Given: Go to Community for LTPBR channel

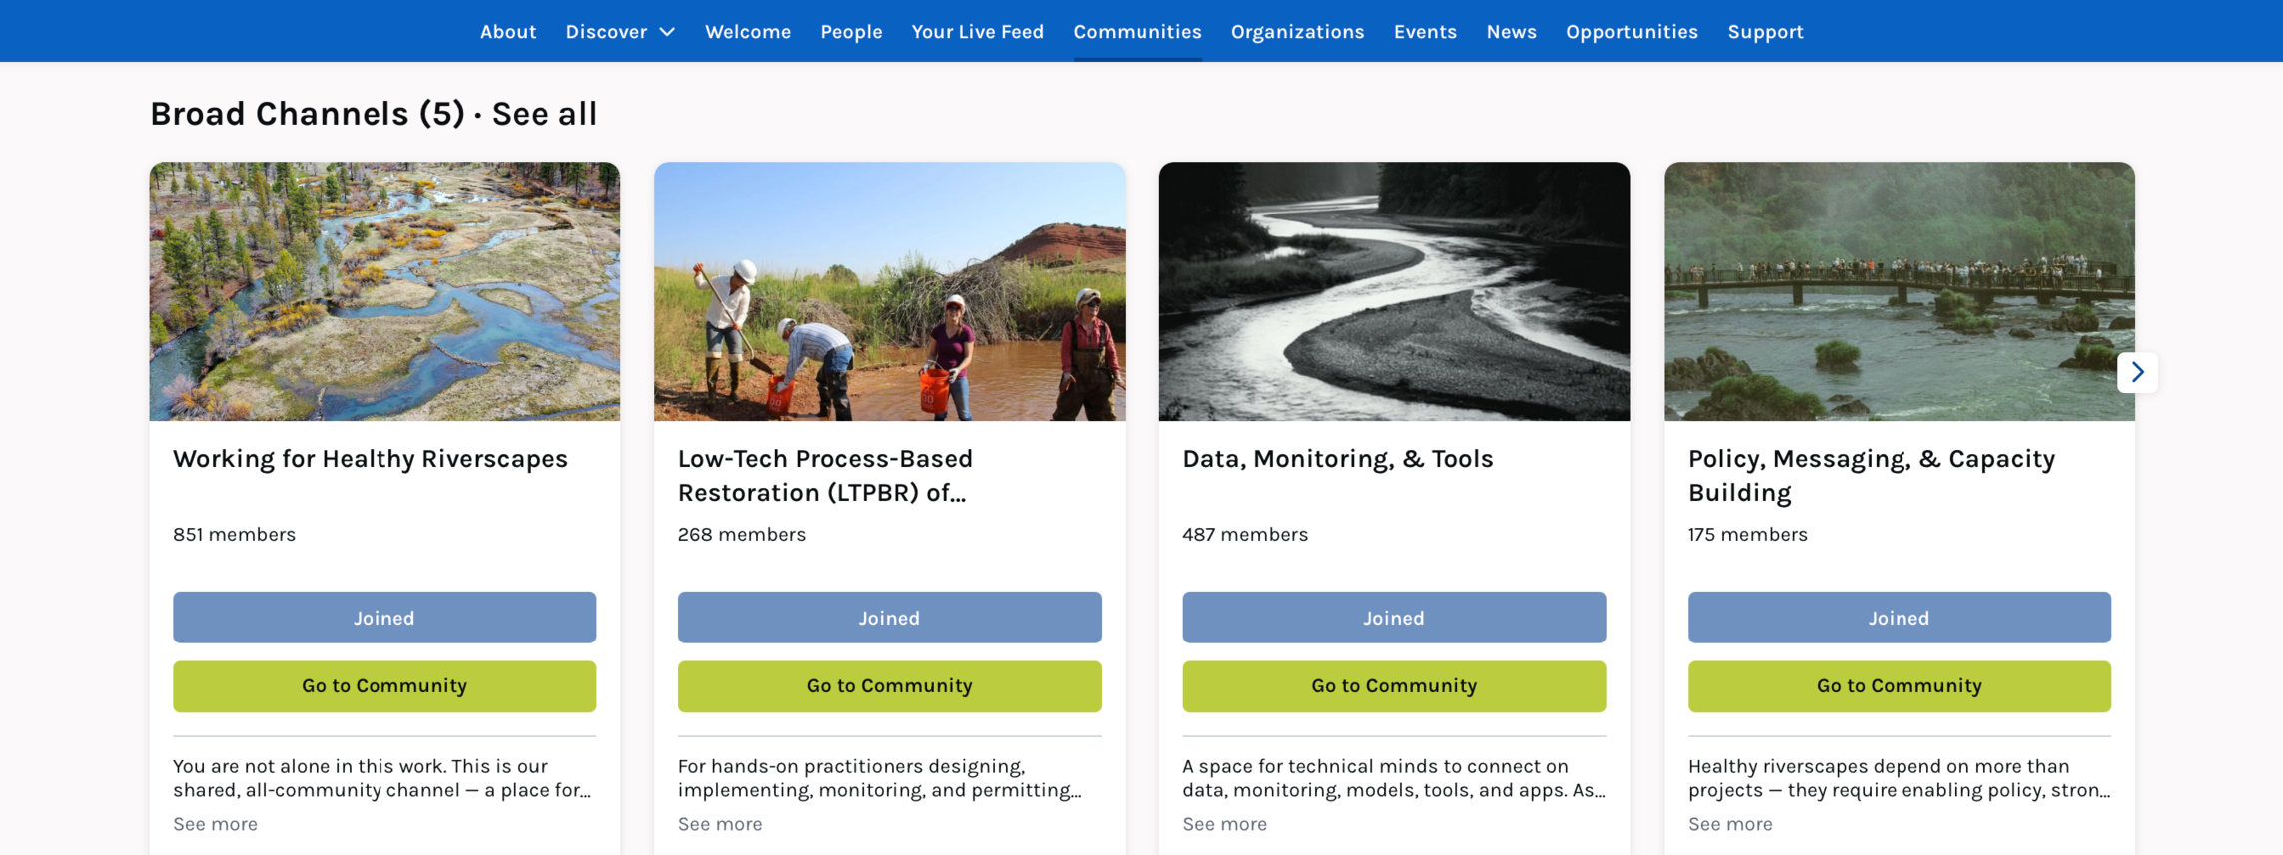Looking at the screenshot, I should (x=889, y=686).
